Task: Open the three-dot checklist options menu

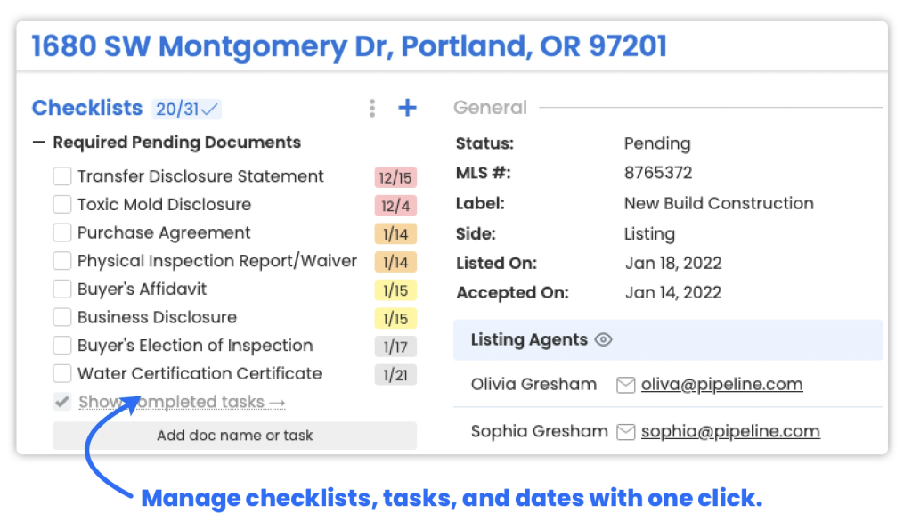Action: click(x=372, y=109)
